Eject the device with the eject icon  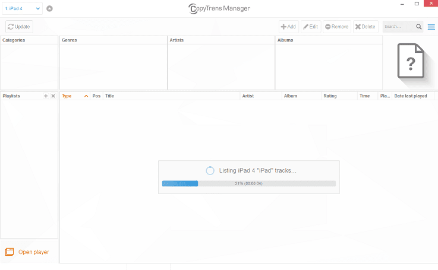[49, 9]
